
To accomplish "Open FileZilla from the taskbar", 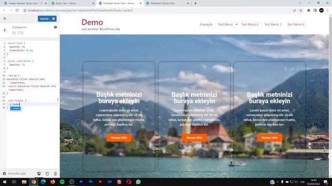I will 119,182.
